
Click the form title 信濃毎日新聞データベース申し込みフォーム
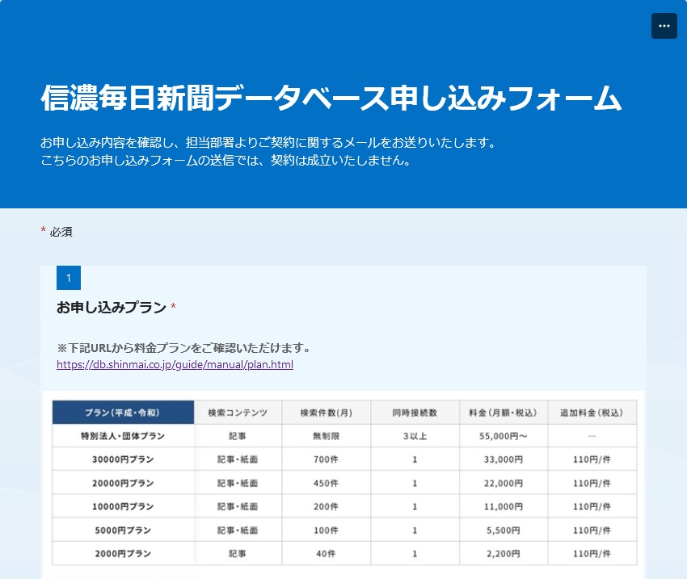[x=331, y=98]
